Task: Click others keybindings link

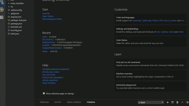Action: pos(181,32)
